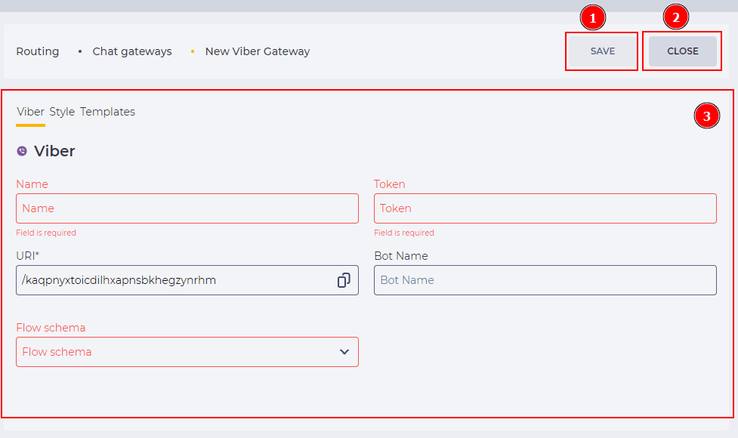
Task: Click the URI* label
Action: (x=28, y=256)
